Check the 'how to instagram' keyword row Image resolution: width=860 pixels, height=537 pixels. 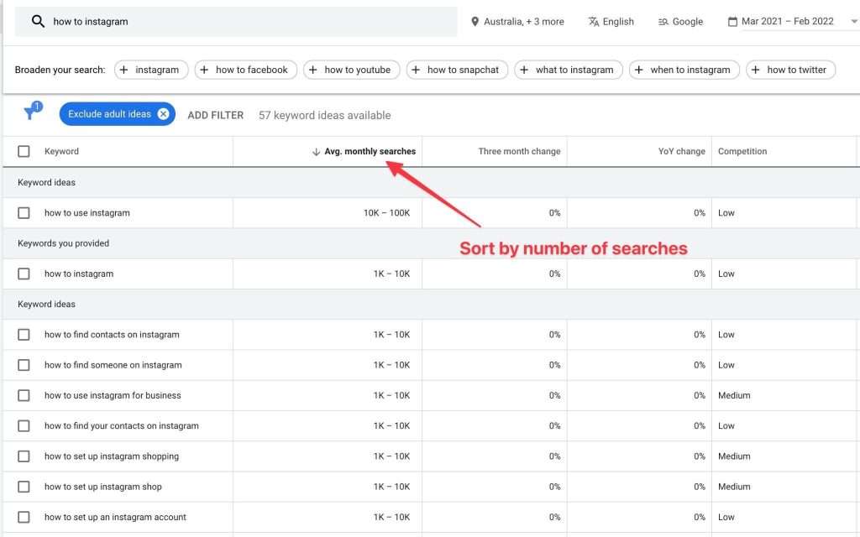pyautogui.click(x=24, y=273)
